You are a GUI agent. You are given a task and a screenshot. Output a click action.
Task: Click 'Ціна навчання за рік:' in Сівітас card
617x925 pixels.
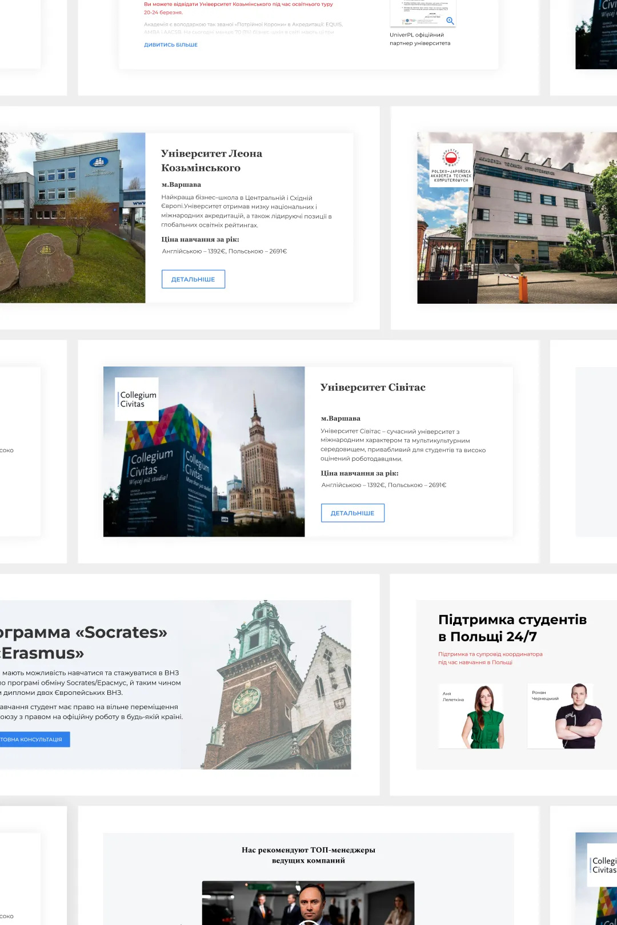[359, 473]
